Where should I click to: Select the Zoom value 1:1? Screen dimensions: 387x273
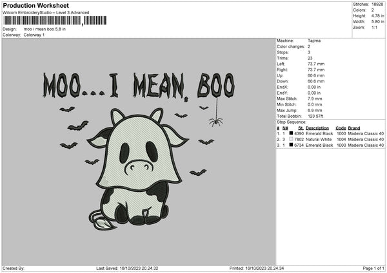tap(374, 28)
